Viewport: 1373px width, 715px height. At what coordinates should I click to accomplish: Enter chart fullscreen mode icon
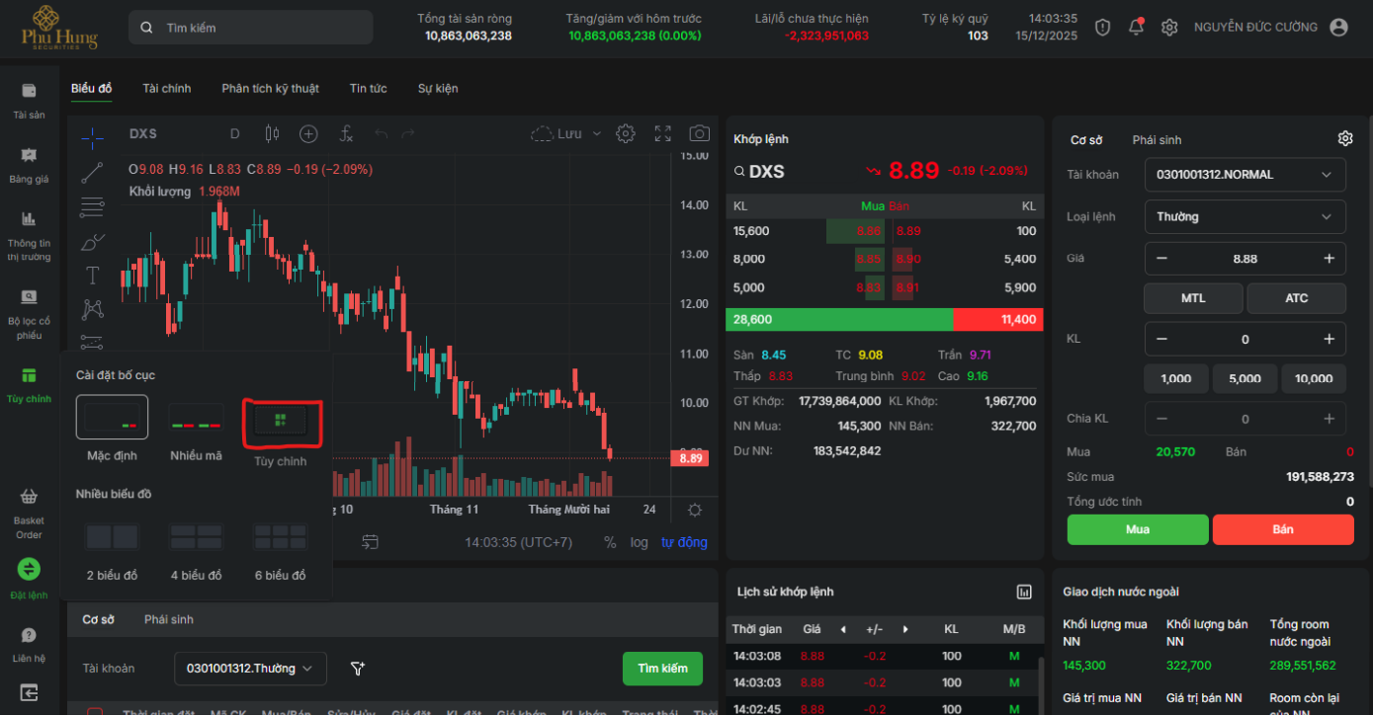click(x=662, y=133)
